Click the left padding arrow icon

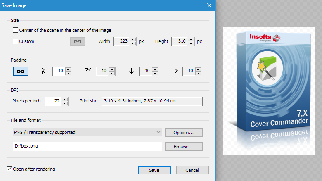pyautogui.click(x=45, y=71)
